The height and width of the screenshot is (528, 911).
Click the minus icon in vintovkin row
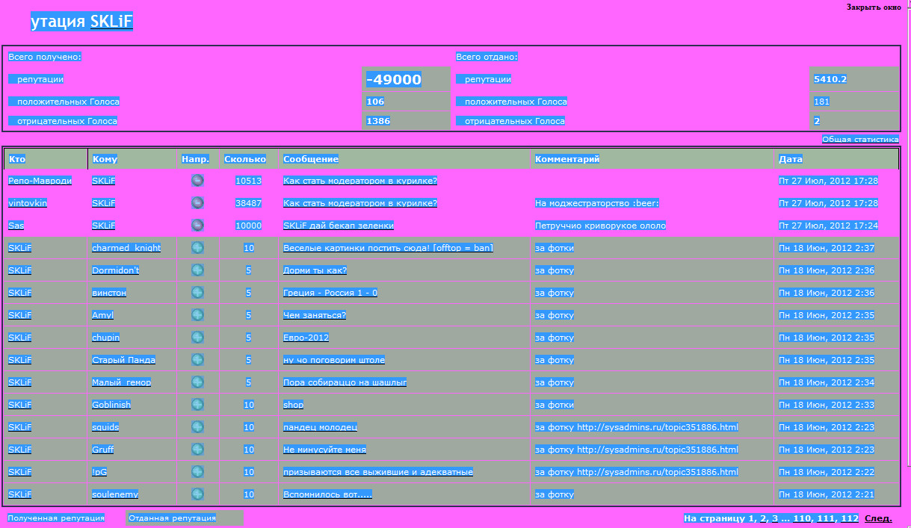pyautogui.click(x=197, y=202)
